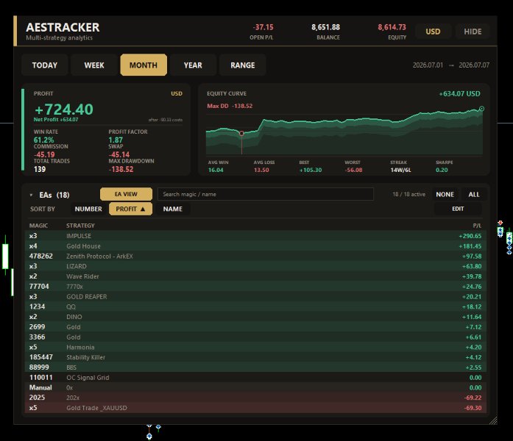The height and width of the screenshot is (441, 513).
Task: Click the 18 / 18 active counter
Action: [409, 194]
